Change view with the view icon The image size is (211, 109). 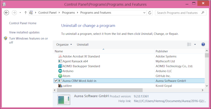(x=189, y=45)
